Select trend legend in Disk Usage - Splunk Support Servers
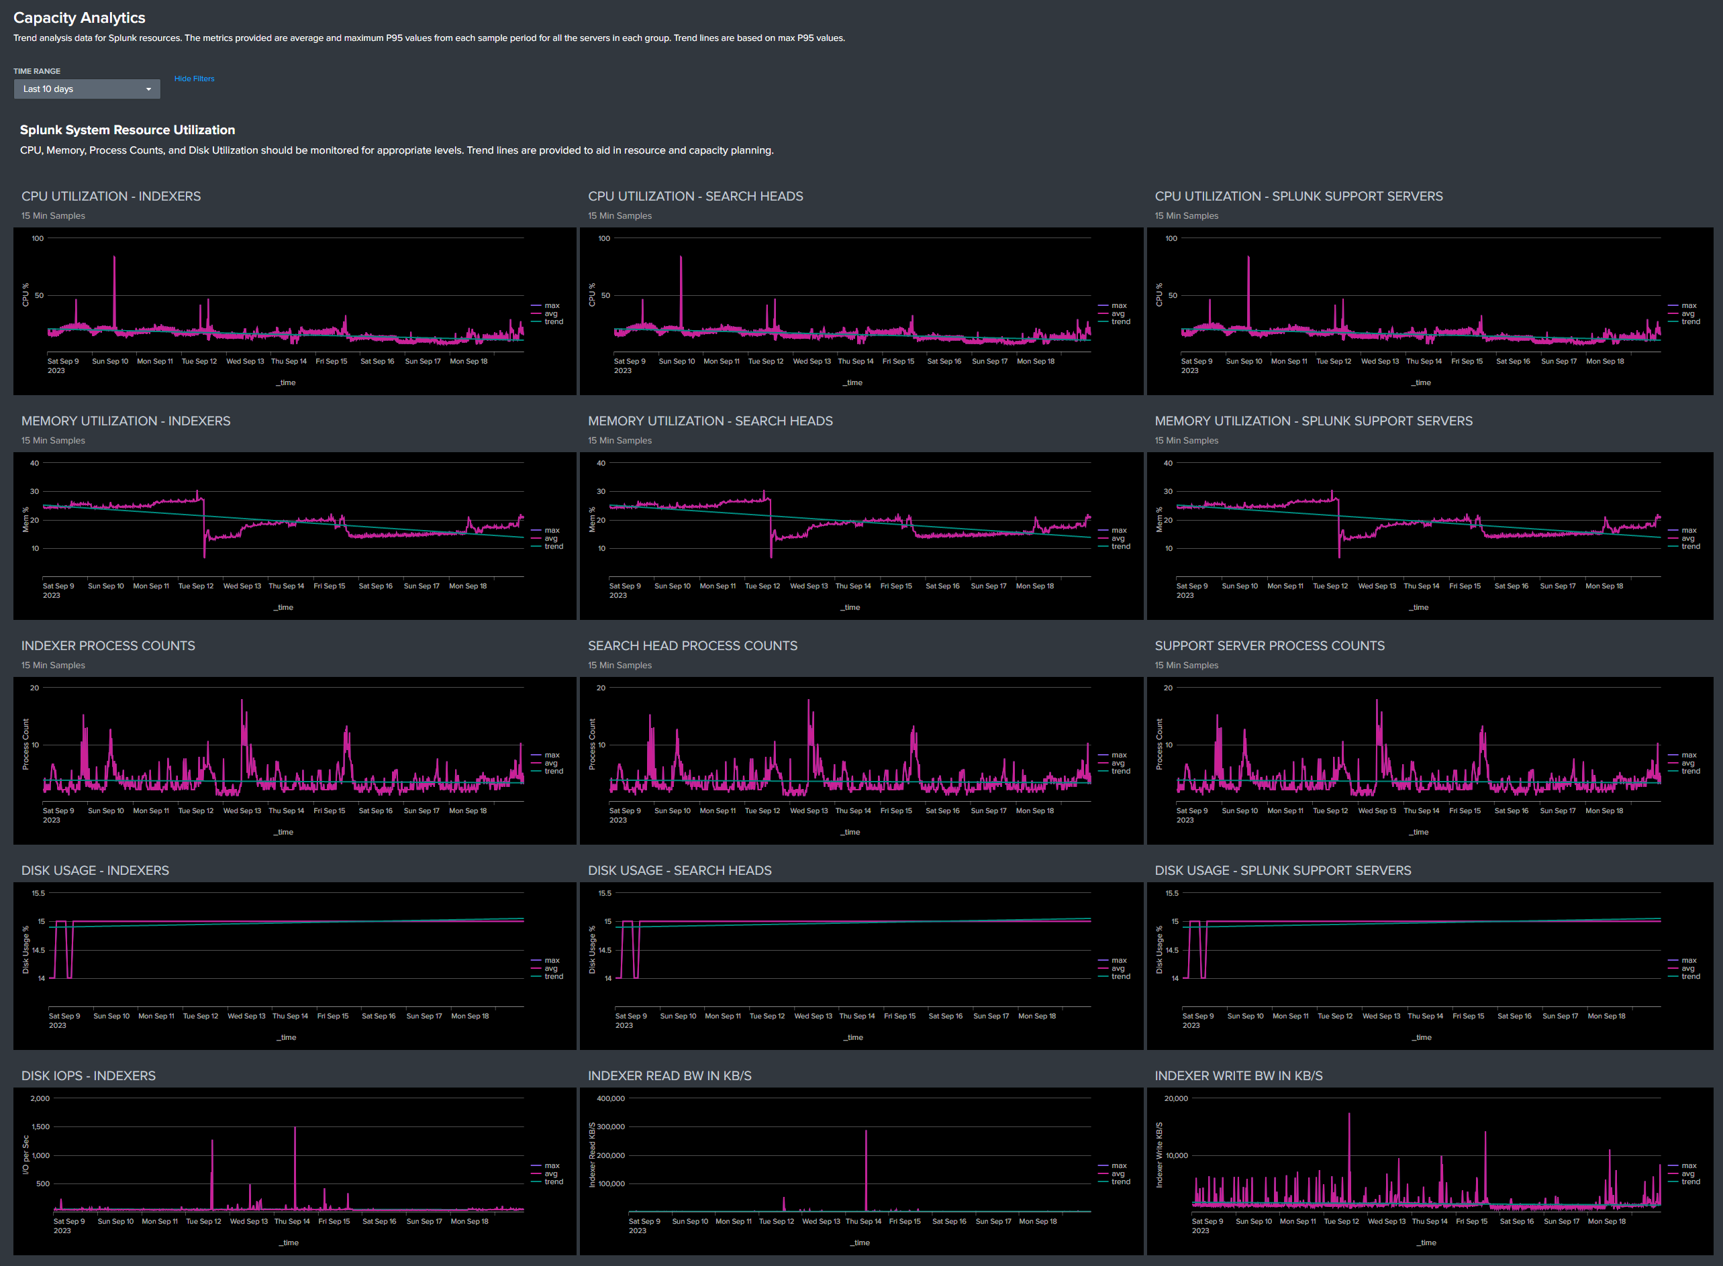 1684,976
